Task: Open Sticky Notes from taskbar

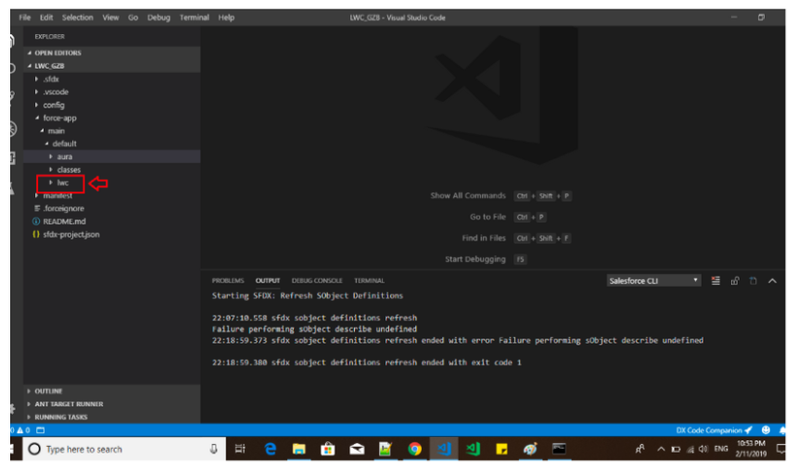Action: pyautogui.click(x=501, y=449)
